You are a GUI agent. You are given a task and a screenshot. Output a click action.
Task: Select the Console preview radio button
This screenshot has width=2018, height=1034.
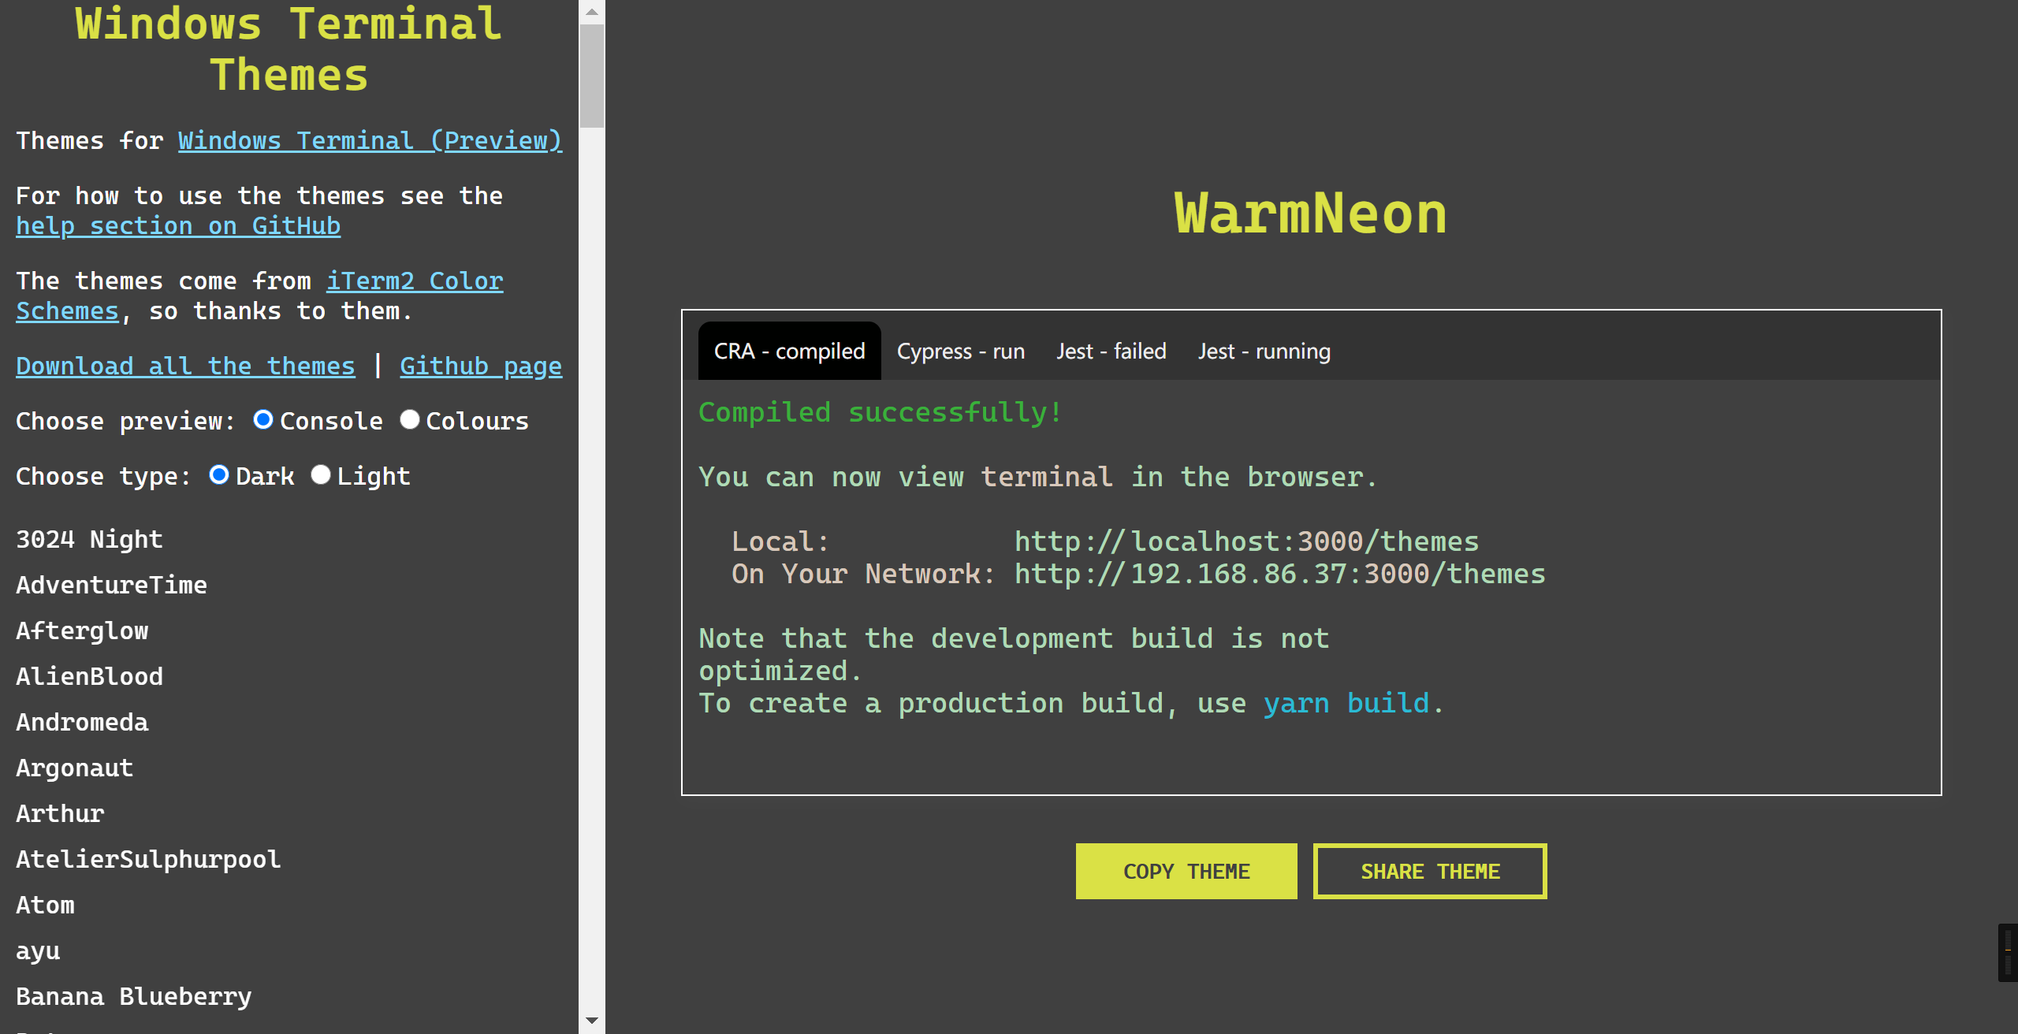click(x=263, y=420)
